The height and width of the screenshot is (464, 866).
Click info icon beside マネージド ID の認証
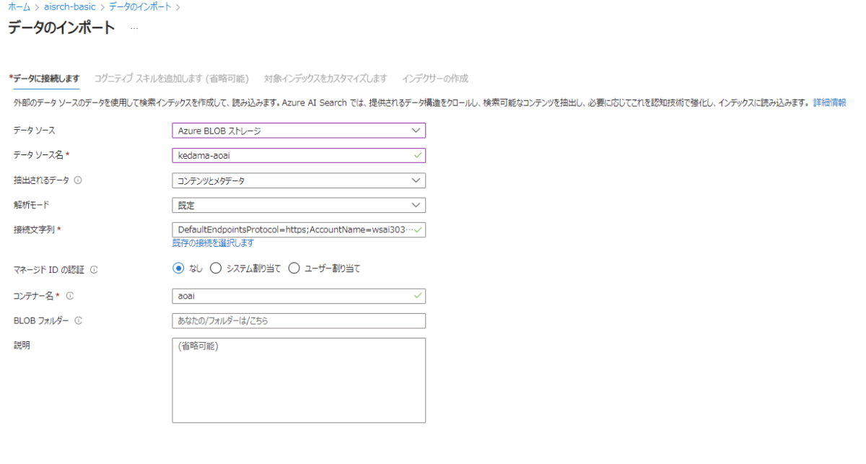click(94, 270)
